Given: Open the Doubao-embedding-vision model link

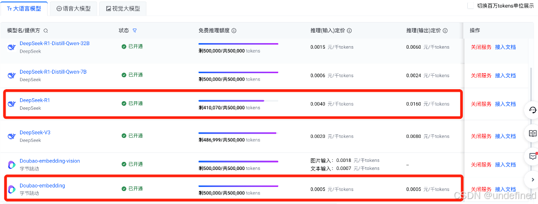Looking at the screenshot, I should (50, 161).
